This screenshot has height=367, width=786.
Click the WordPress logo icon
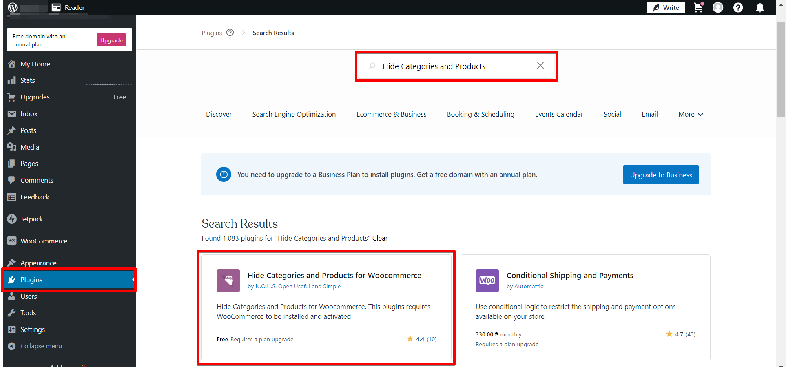click(x=13, y=7)
